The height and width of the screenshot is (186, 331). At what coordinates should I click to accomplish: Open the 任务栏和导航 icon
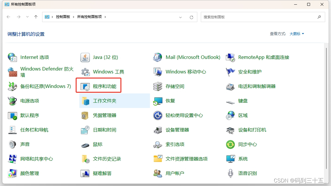(x=12, y=130)
